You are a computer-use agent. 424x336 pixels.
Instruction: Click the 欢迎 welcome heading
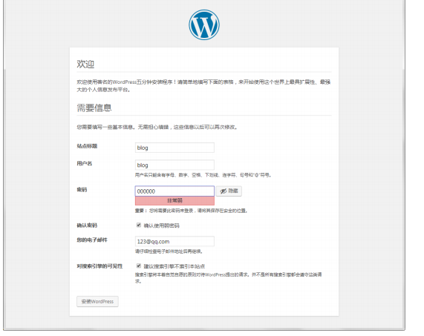[85, 64]
